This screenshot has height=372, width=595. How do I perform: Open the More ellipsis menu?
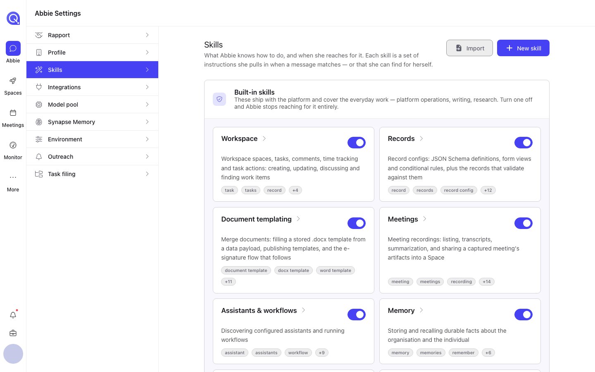coord(13,177)
